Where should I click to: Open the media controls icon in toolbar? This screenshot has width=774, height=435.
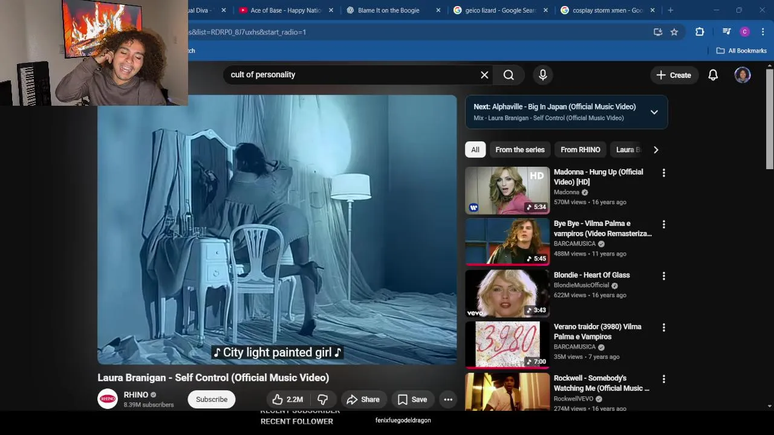click(x=726, y=32)
